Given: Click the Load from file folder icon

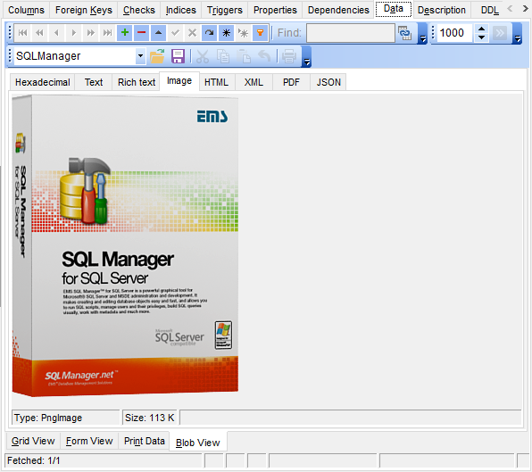Looking at the screenshot, I should pos(157,56).
